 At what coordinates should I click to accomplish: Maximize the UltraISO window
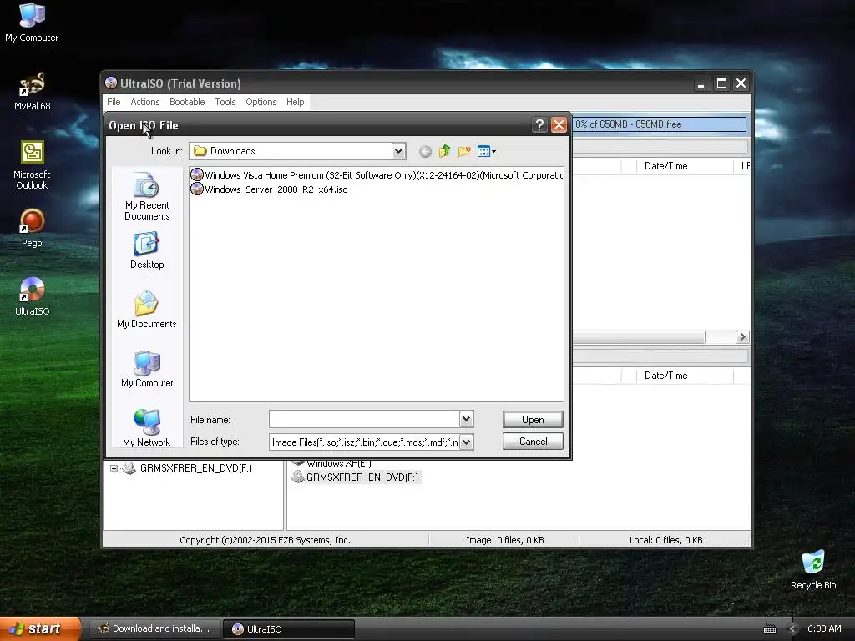click(721, 83)
